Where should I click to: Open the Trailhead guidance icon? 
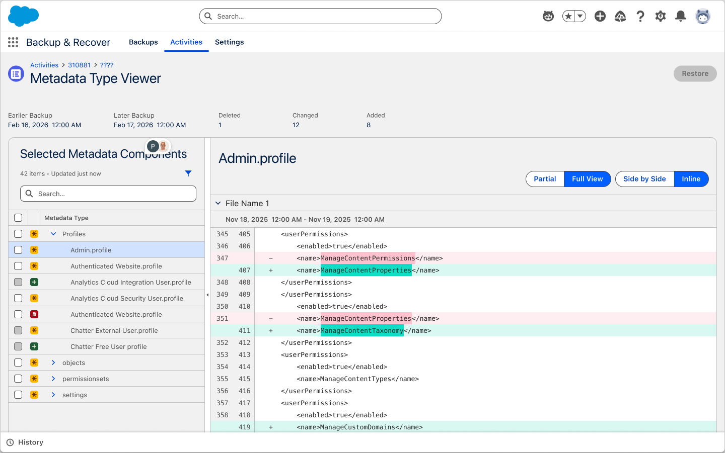pyautogui.click(x=620, y=16)
